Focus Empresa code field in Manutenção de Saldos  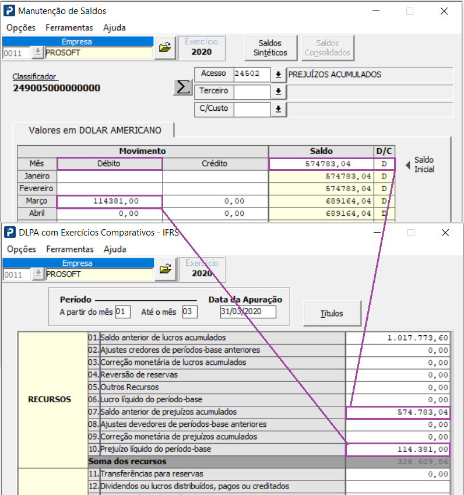16,53
